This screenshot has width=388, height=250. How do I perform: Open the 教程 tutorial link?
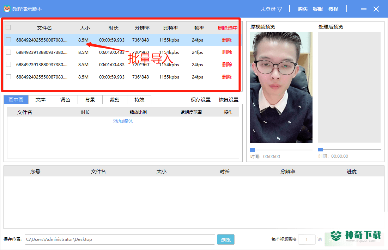coord(333,9)
